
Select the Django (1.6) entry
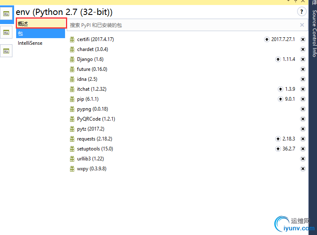pos(90,59)
